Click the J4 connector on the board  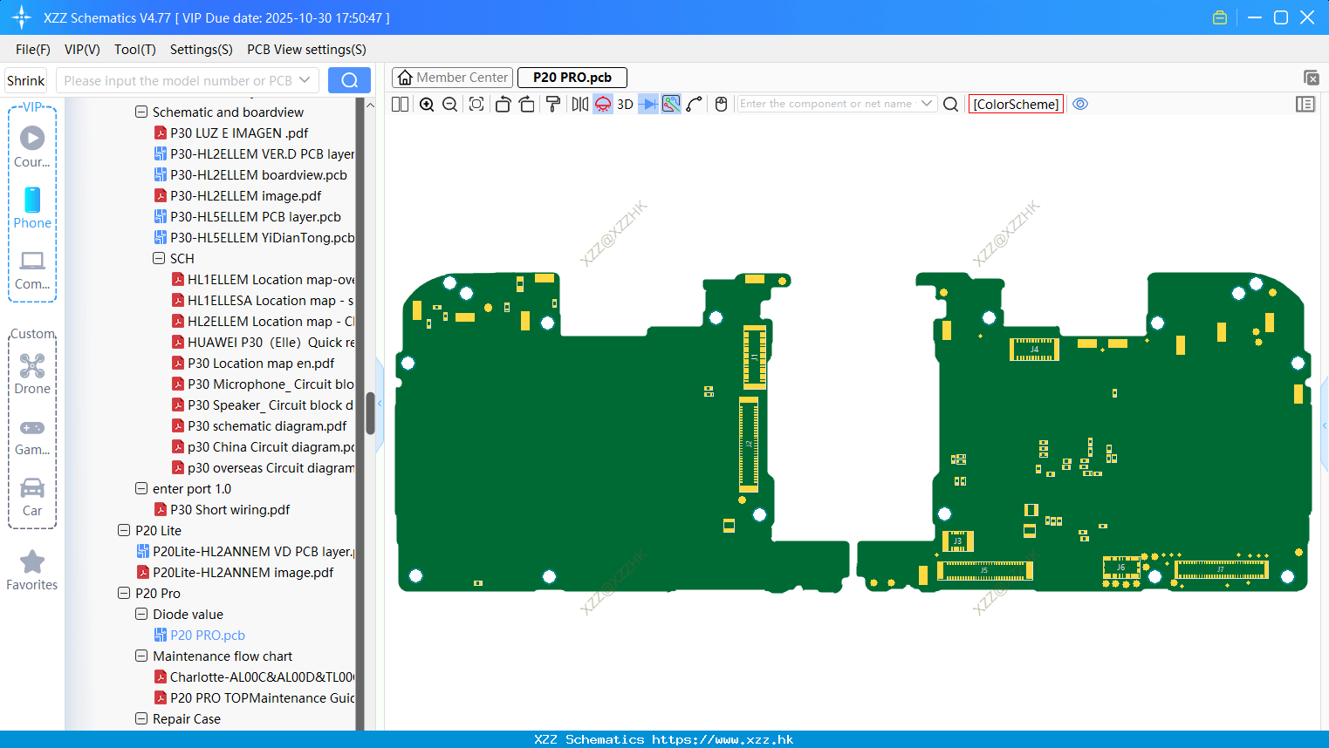tap(1034, 350)
